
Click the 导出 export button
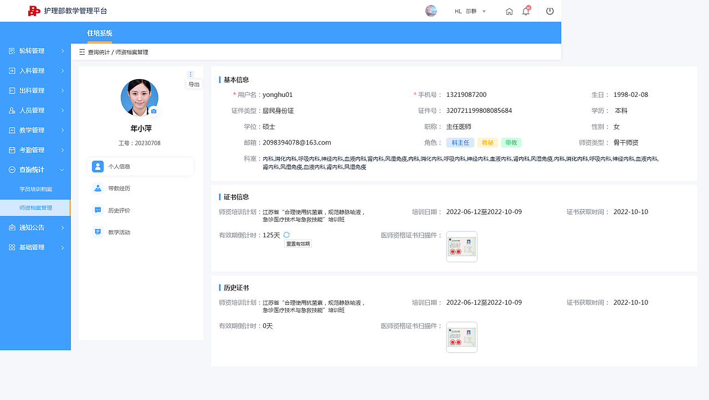tap(194, 84)
